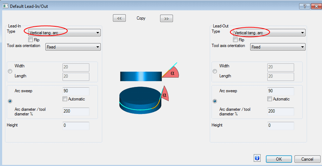Select Lead-Out Width/Length radio button

click(215, 71)
